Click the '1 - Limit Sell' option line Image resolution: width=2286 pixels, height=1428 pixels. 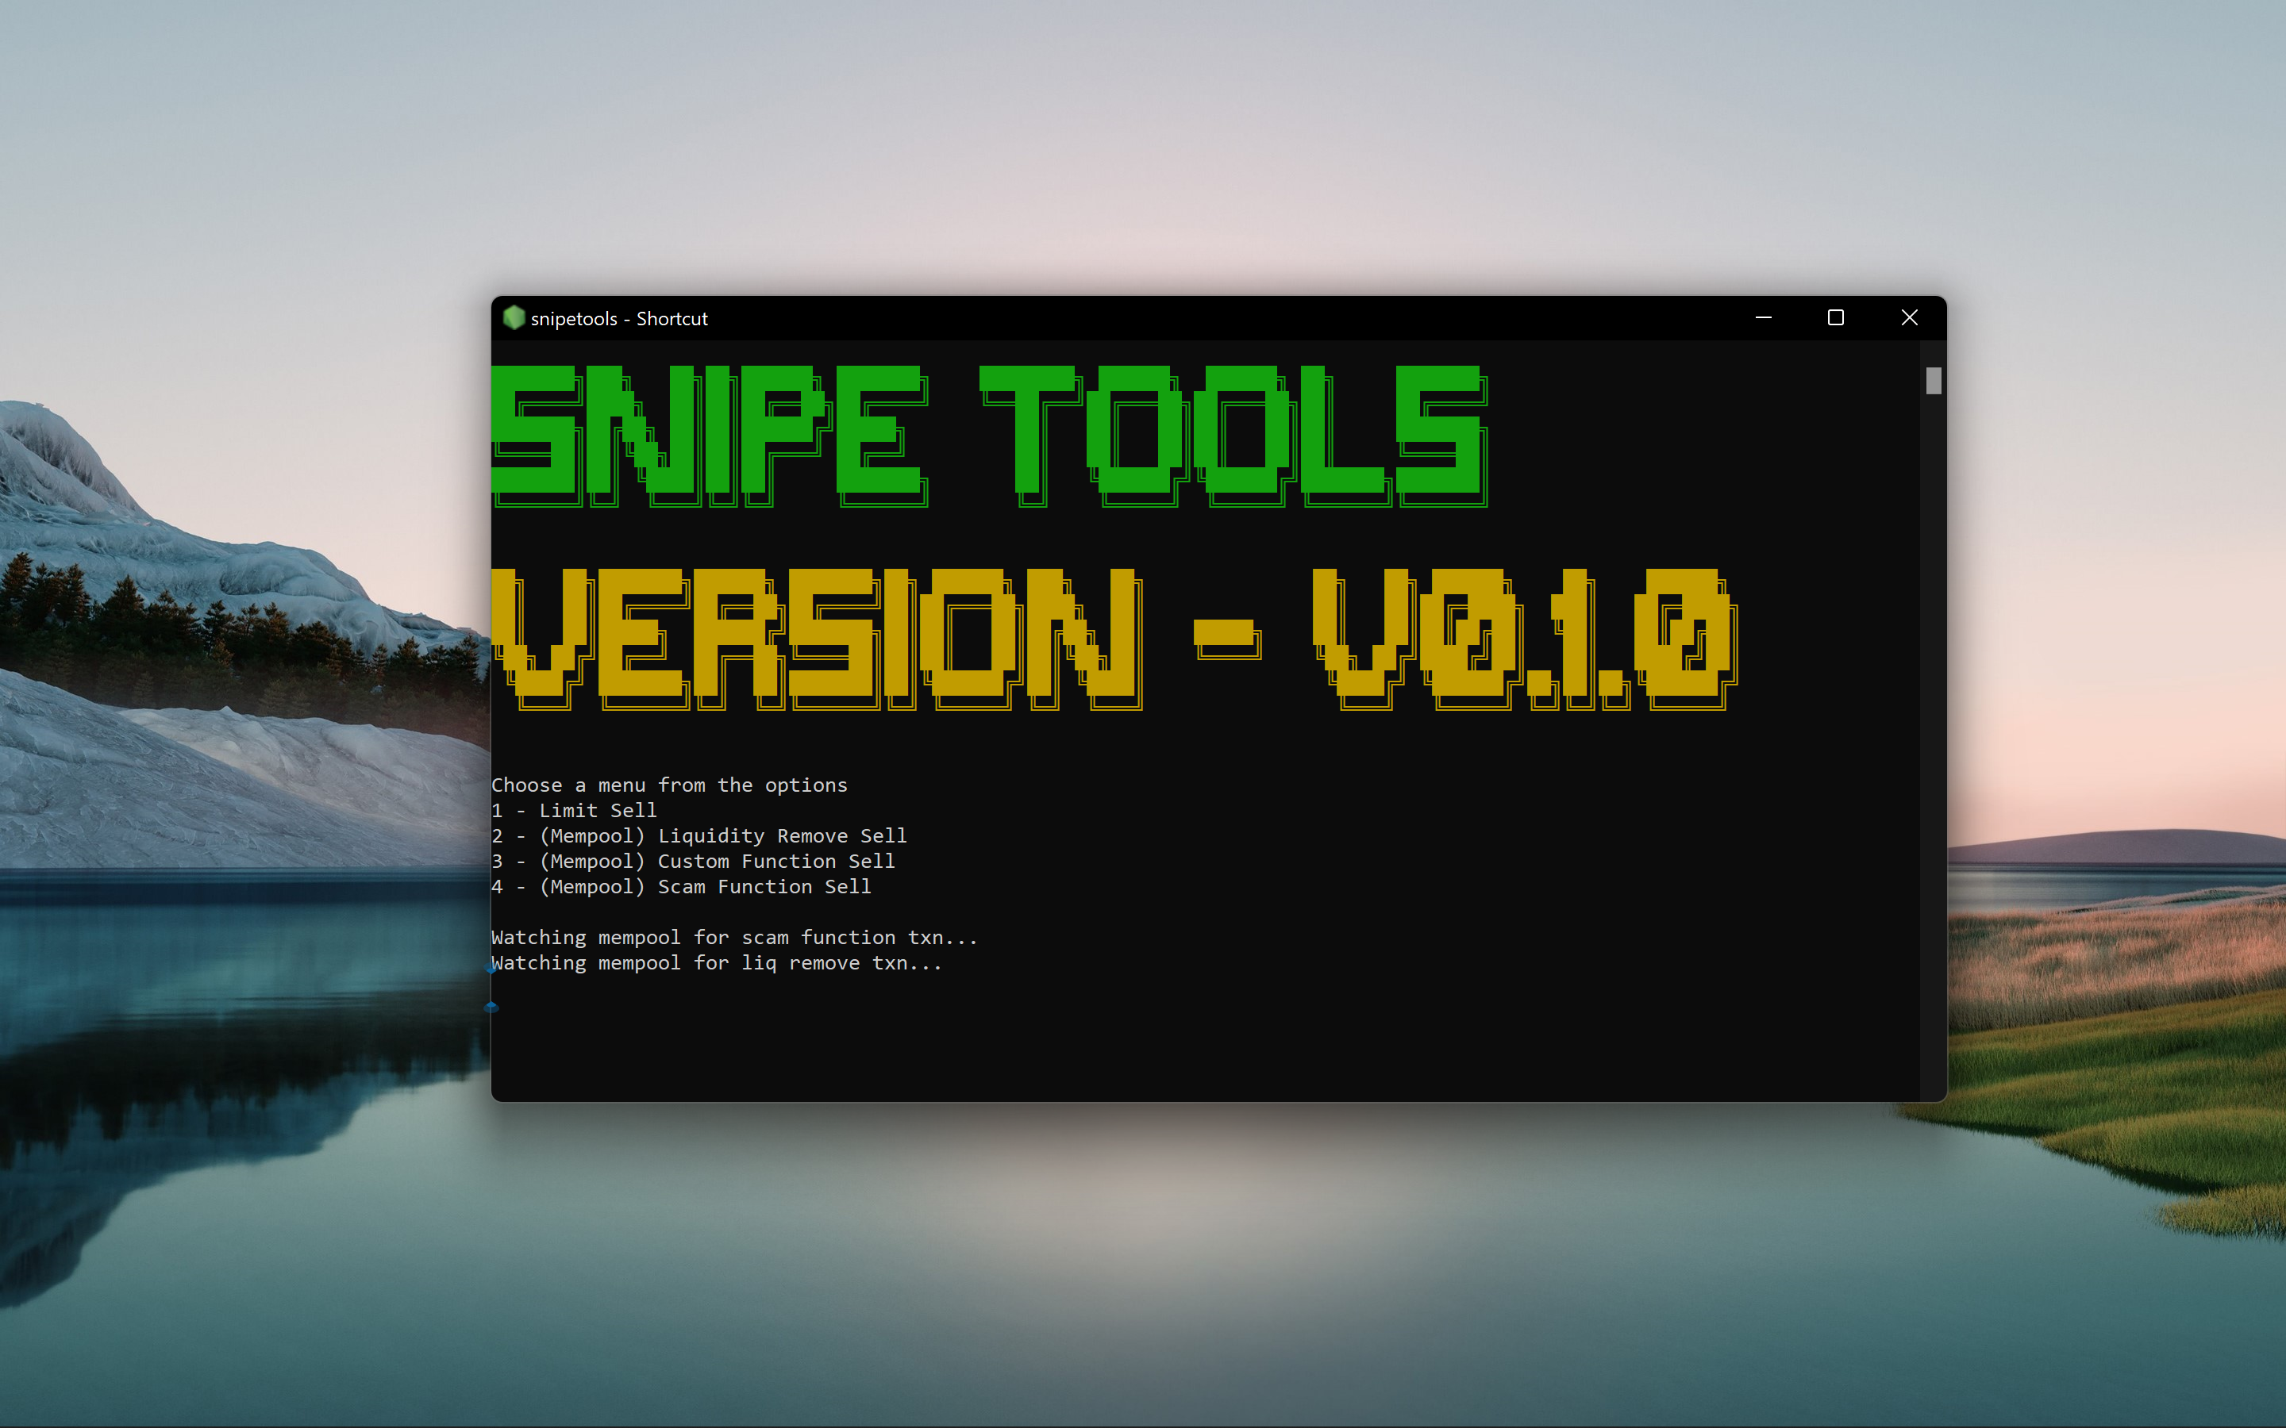(575, 810)
